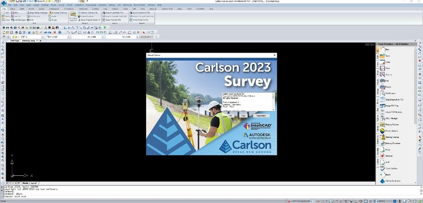
Task: Click the Plot button in the ribbon
Action: 30,20
